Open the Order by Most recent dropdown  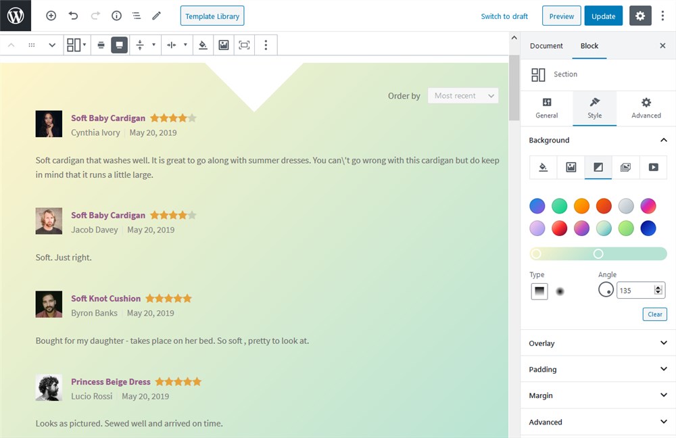point(463,96)
